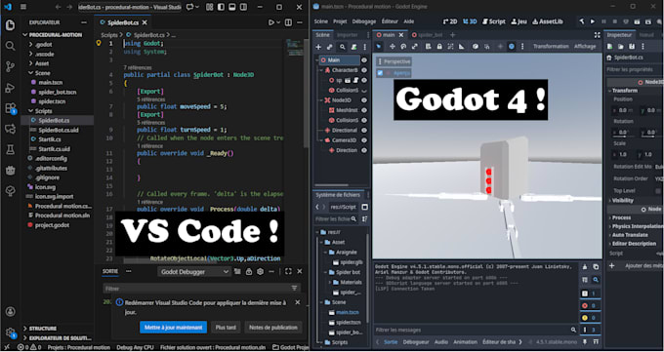Open Projet menu in Godot menu bar
The width and height of the screenshot is (664, 352).
340,21
